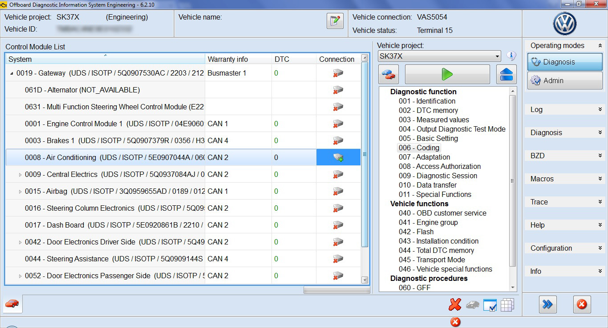Click connection icon for 0003 Brakes 1
Image resolution: width=608 pixels, height=328 pixels.
pyautogui.click(x=338, y=140)
